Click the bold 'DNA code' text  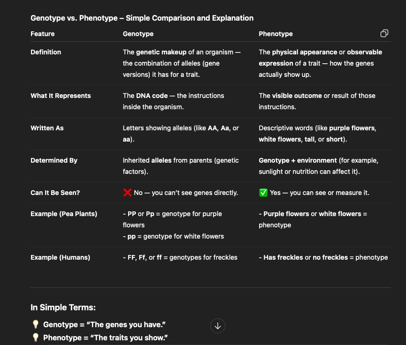pyautogui.click(x=152, y=96)
